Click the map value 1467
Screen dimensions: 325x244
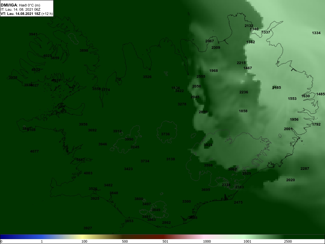(x=248, y=68)
